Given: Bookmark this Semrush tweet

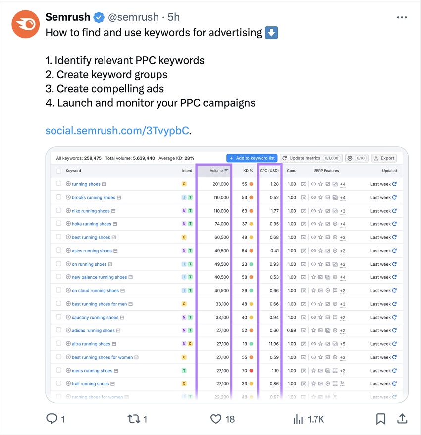Looking at the screenshot, I should coord(380,419).
